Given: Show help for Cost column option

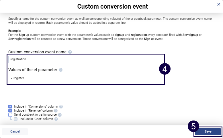Looking at the screenshot, I should 56,119.
